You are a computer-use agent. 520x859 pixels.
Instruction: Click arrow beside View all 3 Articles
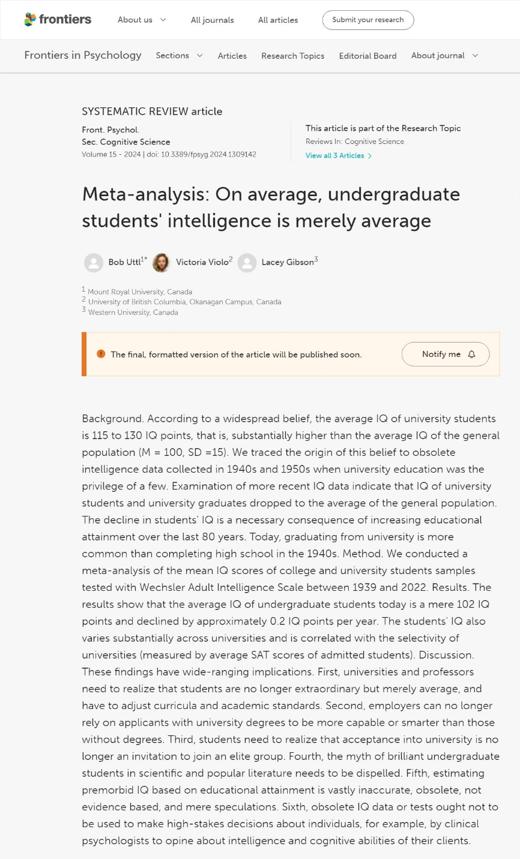[370, 156]
